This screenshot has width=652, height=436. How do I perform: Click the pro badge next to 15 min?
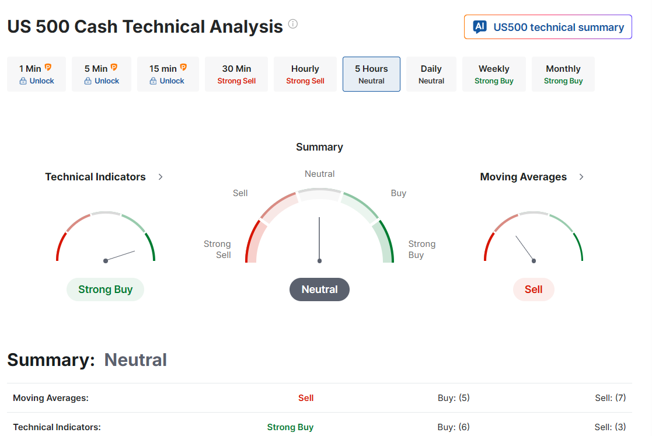(183, 67)
